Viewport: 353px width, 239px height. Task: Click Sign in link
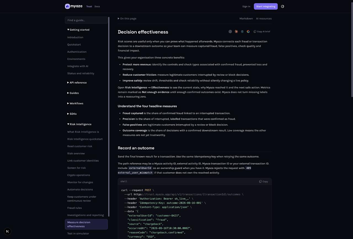click(x=246, y=6)
